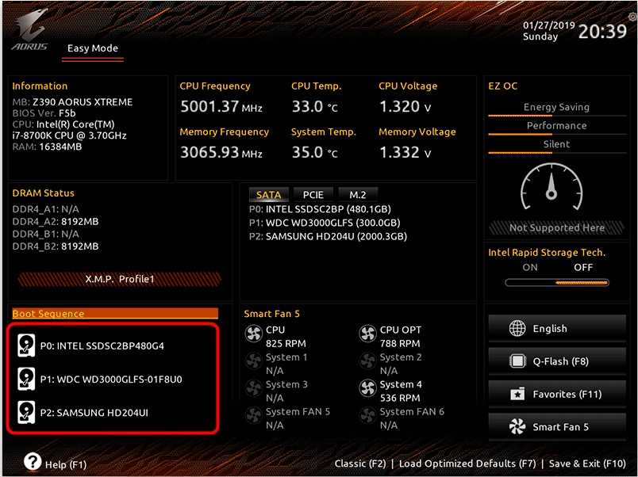Select boot entry P1: WDC WD3000GLFS-01F8U0

(111, 379)
